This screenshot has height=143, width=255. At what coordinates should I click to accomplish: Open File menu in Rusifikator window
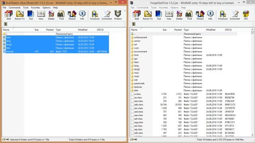(4, 8)
